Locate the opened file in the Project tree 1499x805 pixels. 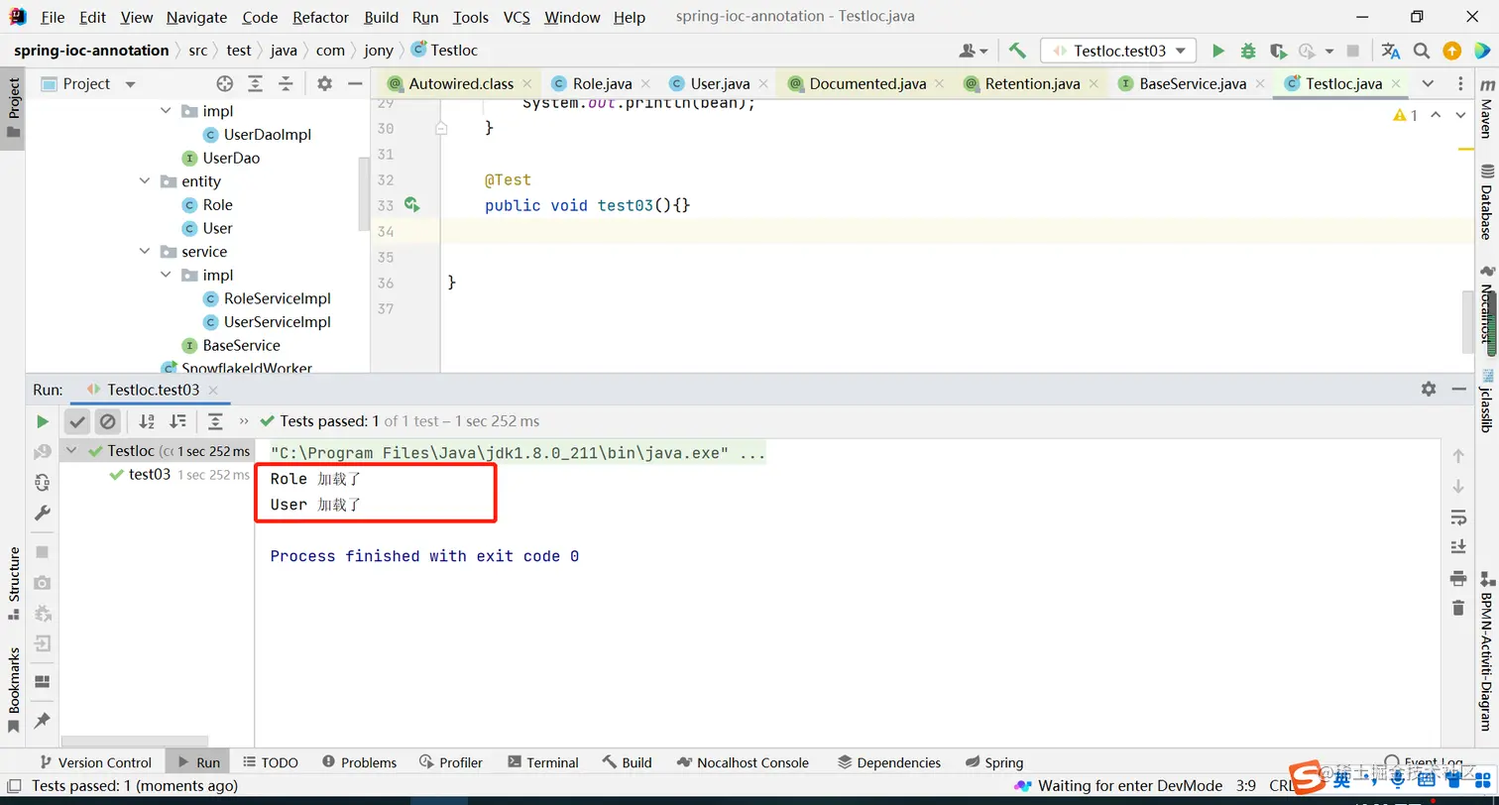225,84
